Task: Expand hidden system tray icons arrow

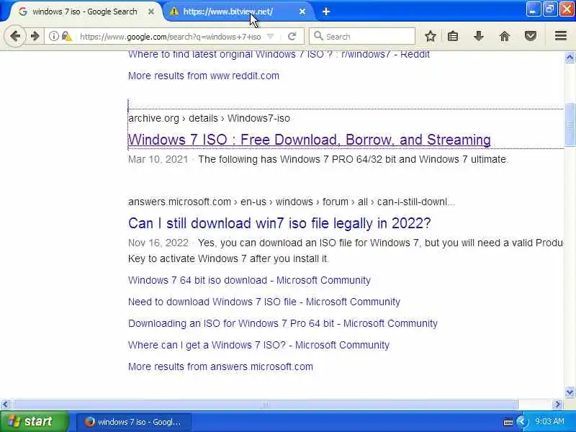Action: 521,422
